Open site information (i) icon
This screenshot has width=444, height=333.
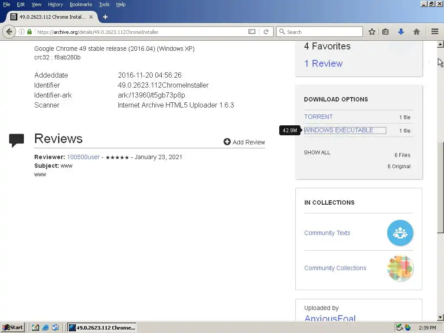coord(22,32)
